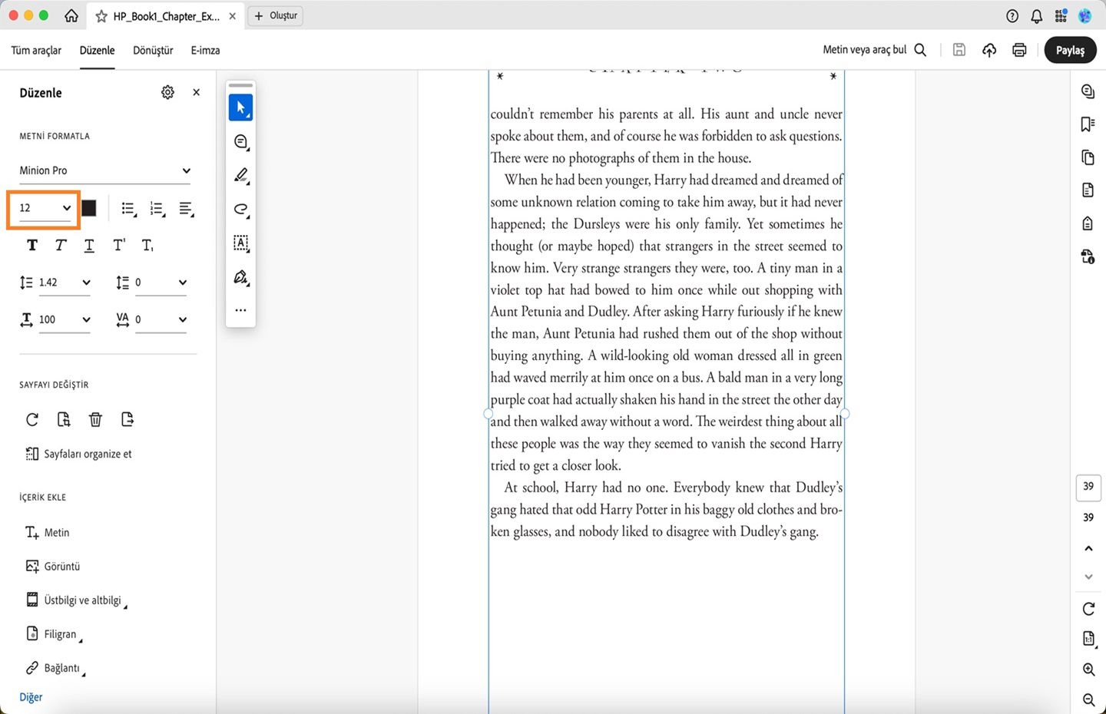Select the Add Text Box tool
The height and width of the screenshot is (714, 1106).
tap(240, 243)
